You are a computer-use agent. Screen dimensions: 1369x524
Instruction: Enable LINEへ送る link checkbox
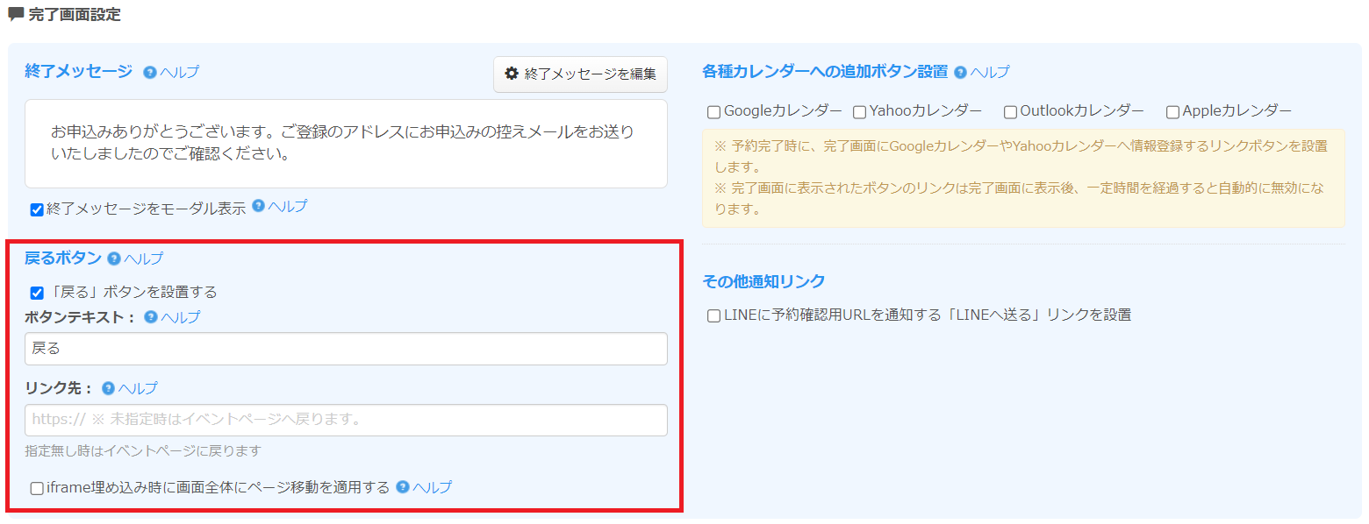pyautogui.click(x=713, y=315)
